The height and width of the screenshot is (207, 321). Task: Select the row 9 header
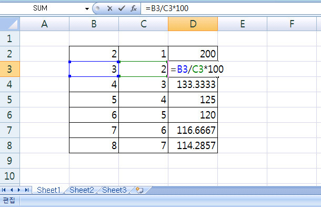[9, 161]
